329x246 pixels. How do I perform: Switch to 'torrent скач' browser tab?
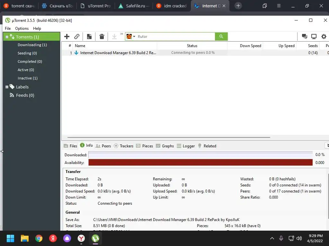coord(19,6)
